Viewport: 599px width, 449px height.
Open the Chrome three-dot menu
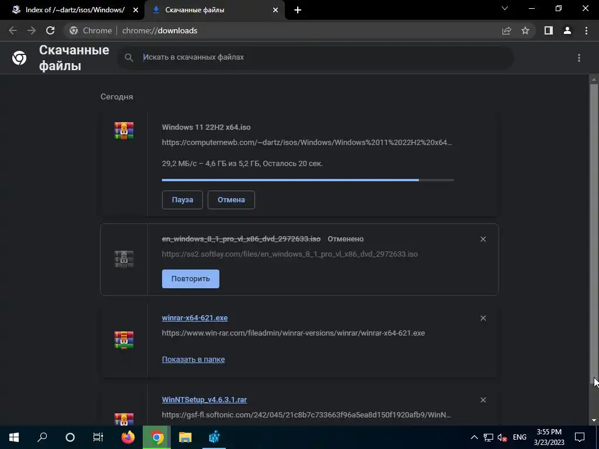pyautogui.click(x=586, y=30)
